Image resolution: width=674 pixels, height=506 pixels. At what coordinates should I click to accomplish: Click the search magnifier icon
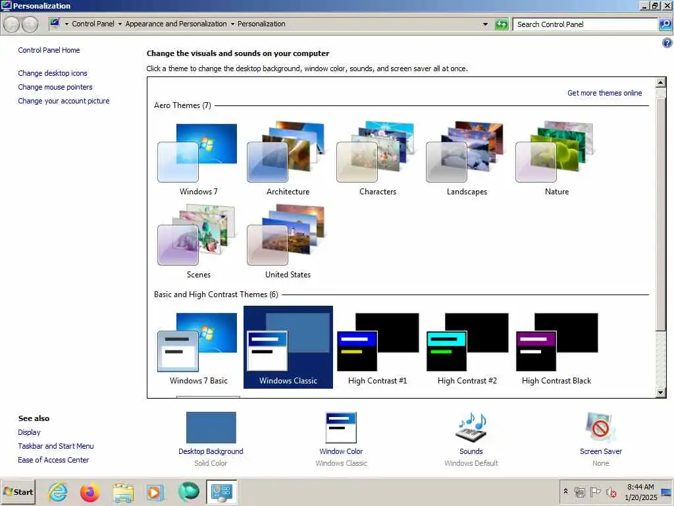pos(665,24)
